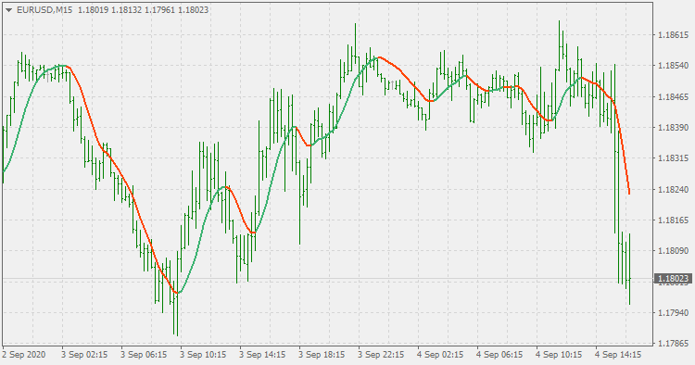Click the 1.18540 price scale value
Image resolution: width=695 pixels, height=365 pixels.
click(x=673, y=66)
